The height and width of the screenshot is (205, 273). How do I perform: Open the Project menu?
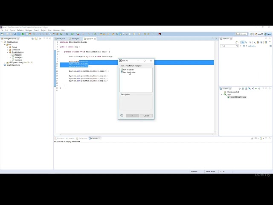[x=44, y=30]
